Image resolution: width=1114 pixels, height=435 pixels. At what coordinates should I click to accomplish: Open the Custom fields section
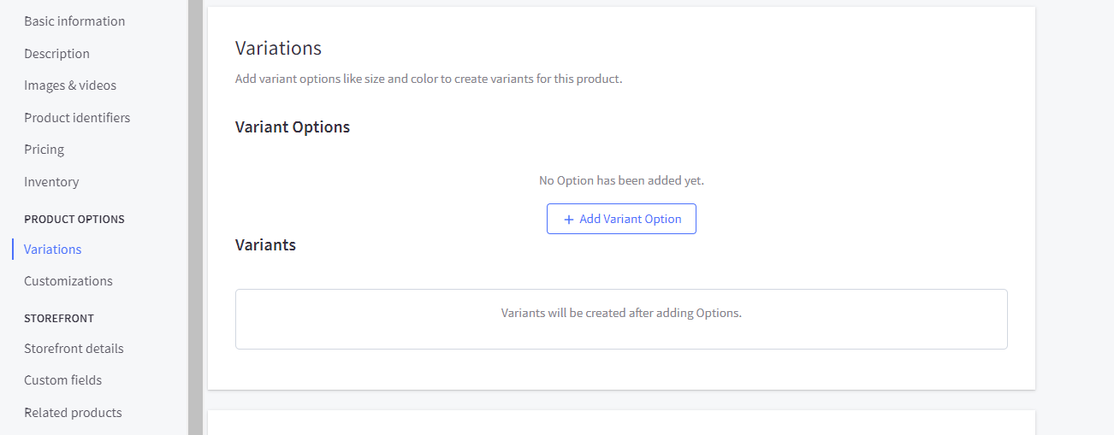click(x=62, y=380)
